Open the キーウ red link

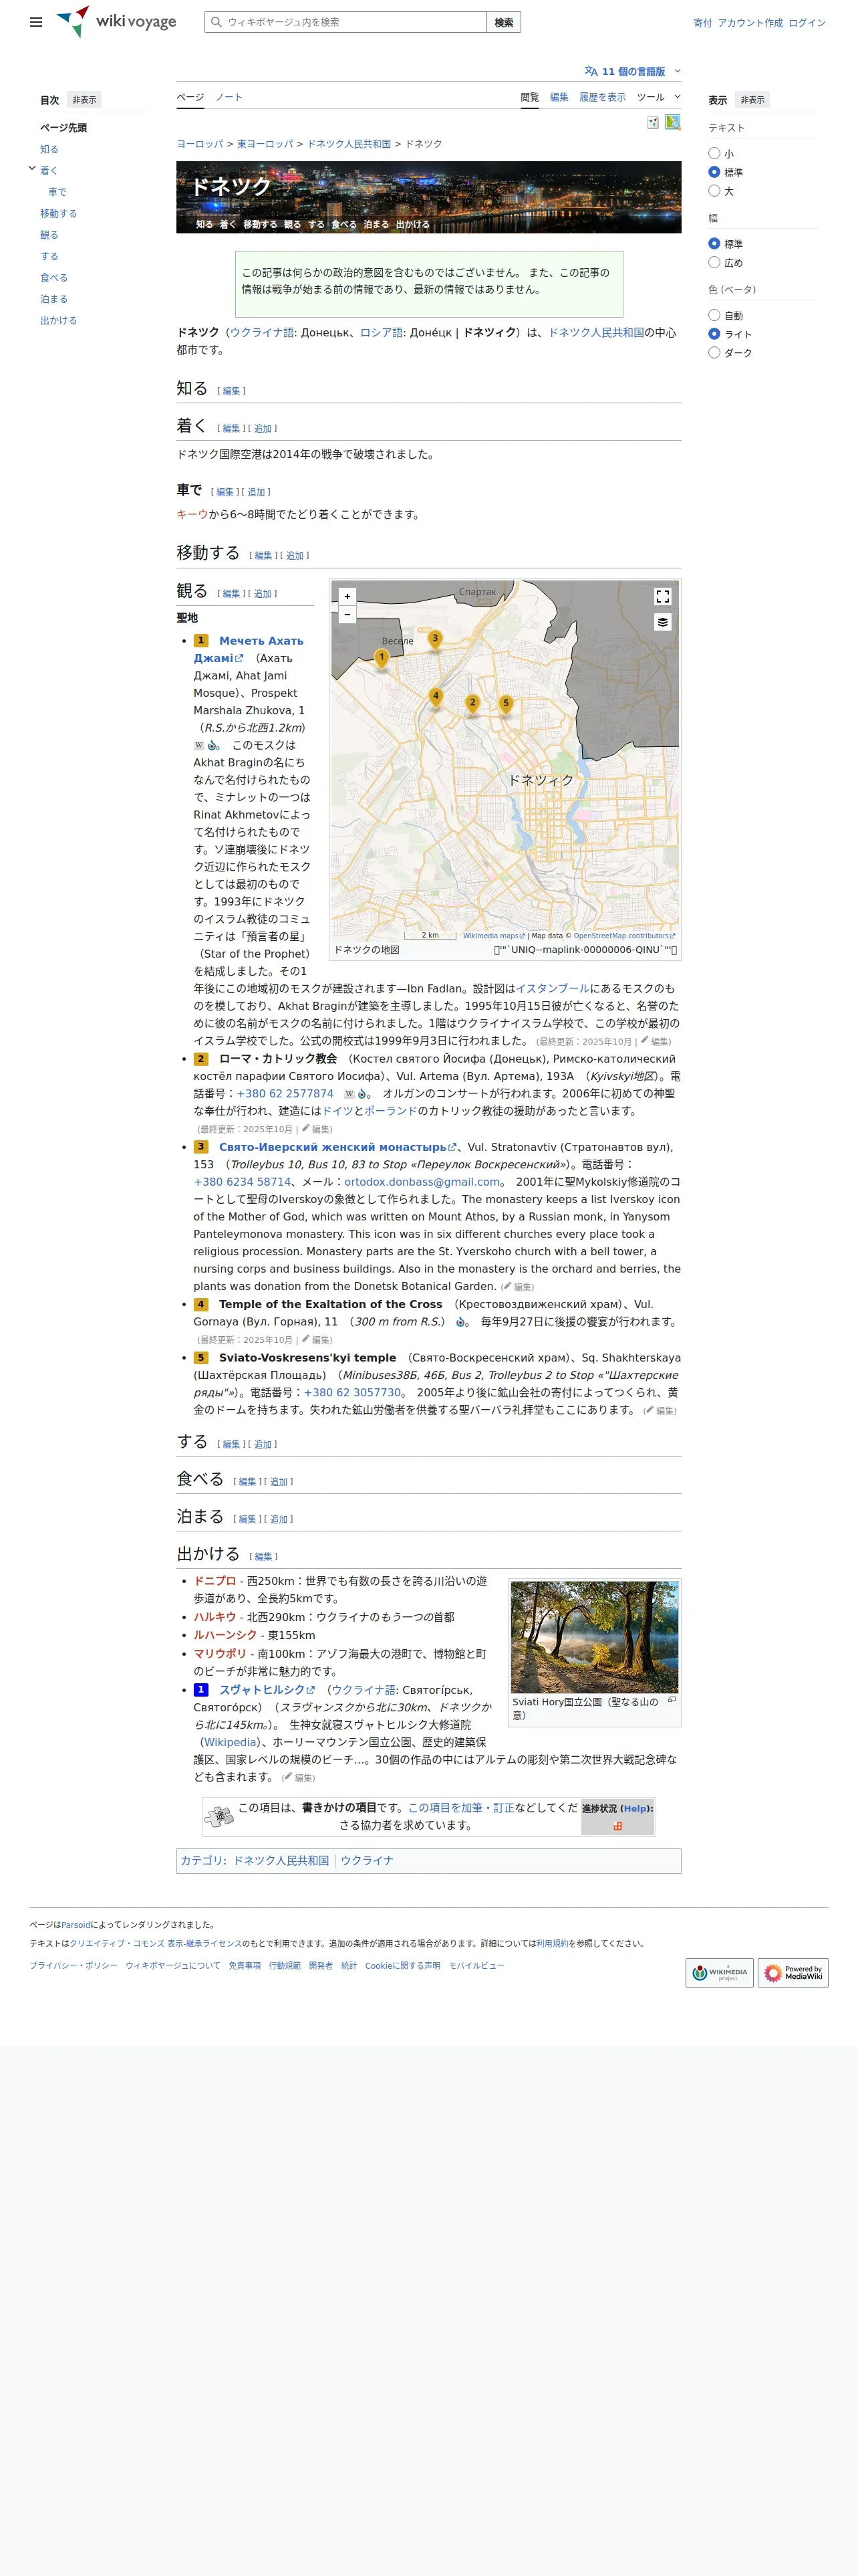[x=192, y=514]
